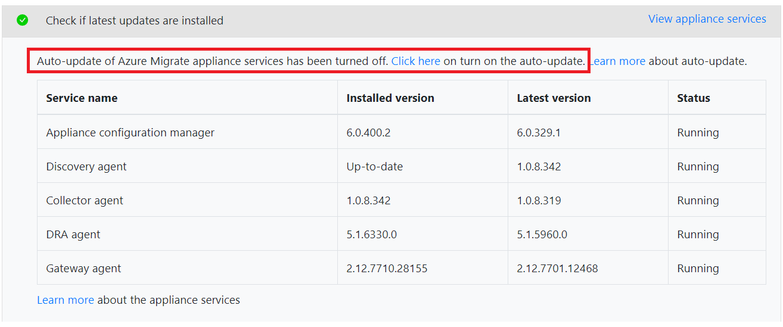The image size is (783, 327).
Task: Click Running status of Collector agent
Action: click(698, 201)
